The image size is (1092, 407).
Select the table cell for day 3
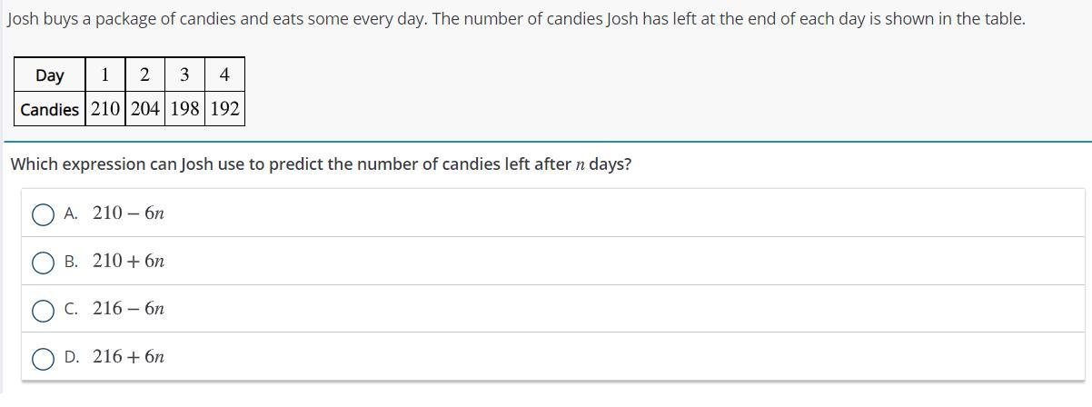click(184, 75)
